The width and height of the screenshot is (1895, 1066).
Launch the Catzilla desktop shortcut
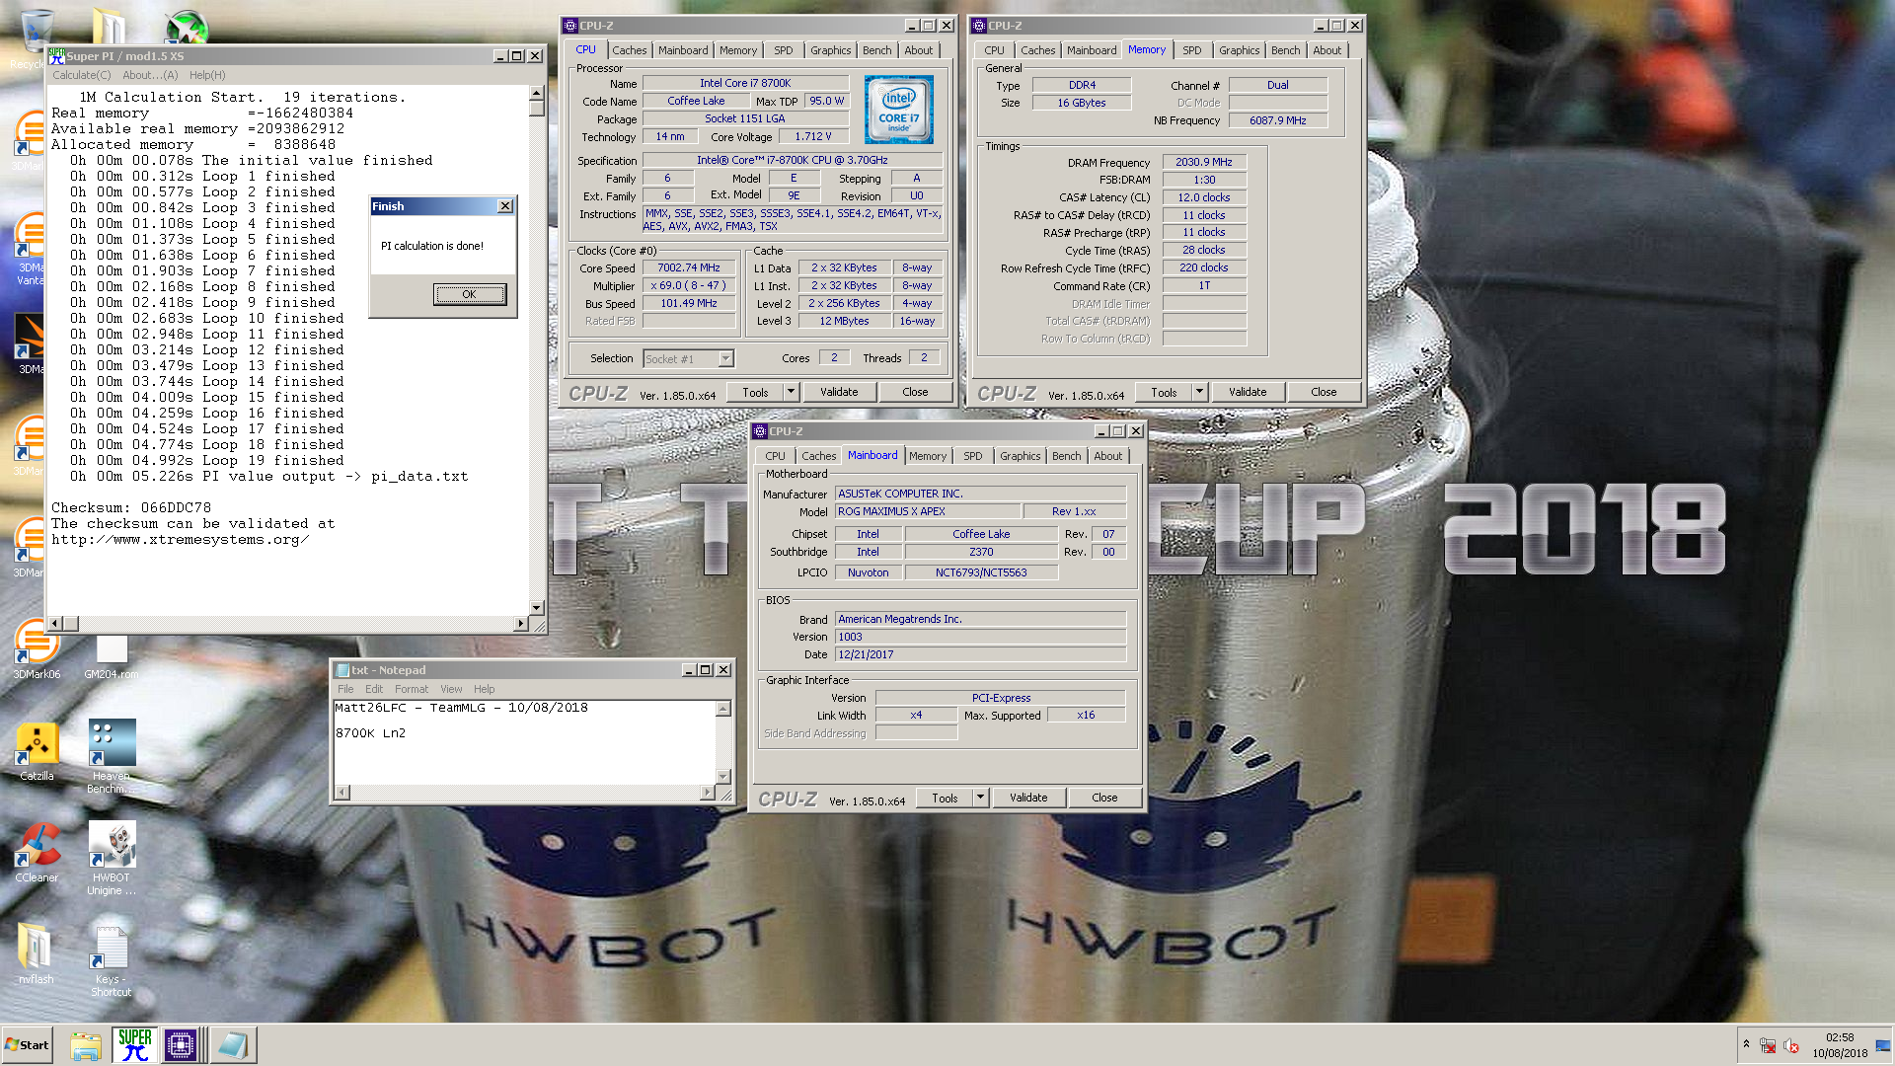[37, 750]
